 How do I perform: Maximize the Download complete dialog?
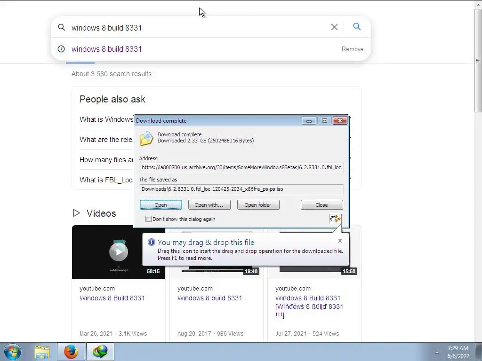pyautogui.click(x=324, y=121)
